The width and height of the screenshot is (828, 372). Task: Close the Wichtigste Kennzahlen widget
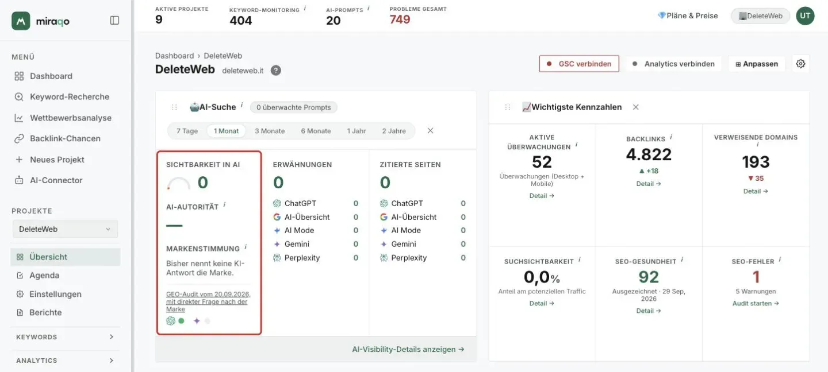(x=635, y=107)
